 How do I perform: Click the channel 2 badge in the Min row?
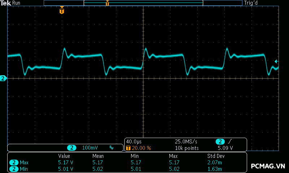(x=14, y=169)
